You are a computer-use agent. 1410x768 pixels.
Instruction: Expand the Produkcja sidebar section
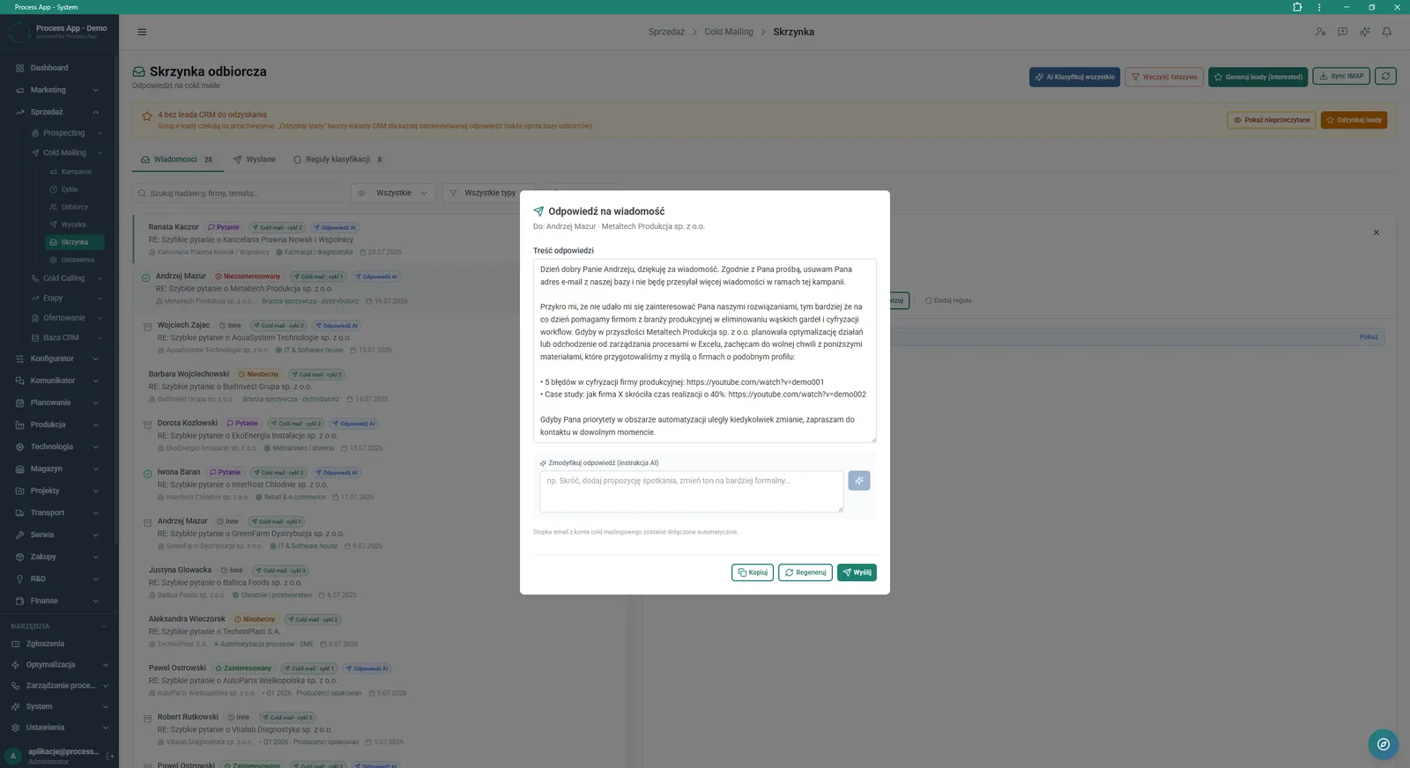[x=58, y=425]
